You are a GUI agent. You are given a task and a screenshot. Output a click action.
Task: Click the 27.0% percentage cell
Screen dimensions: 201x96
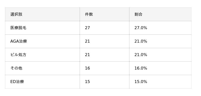coord(160,28)
